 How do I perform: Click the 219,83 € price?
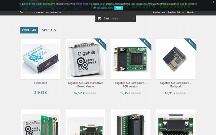(x=40, y=93)
